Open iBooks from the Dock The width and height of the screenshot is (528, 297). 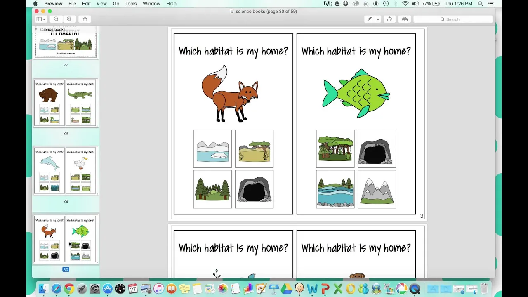171,289
